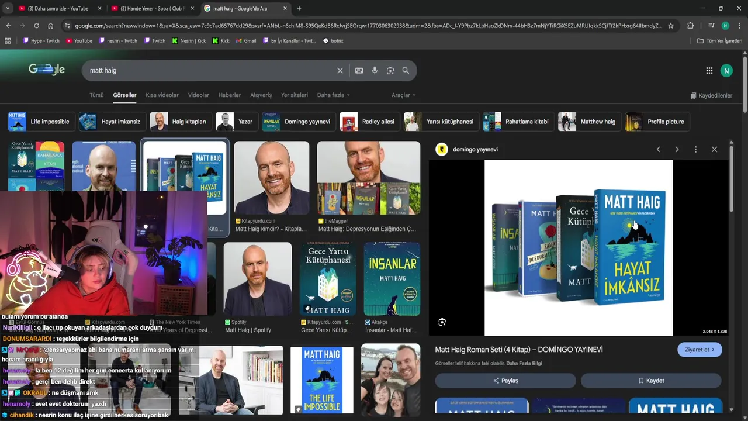Share the image with Paylaş
Viewport: 748px width, 421px height.
point(505,381)
